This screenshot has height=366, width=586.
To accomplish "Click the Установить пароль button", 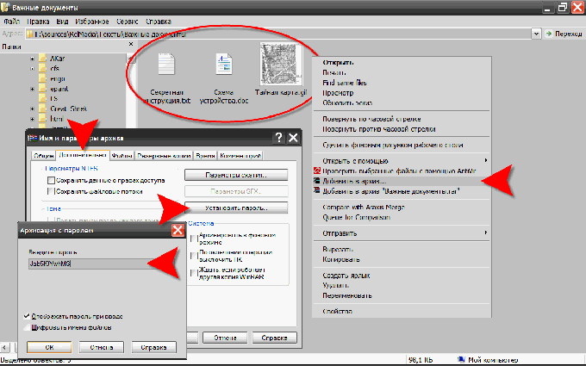I will 236,208.
